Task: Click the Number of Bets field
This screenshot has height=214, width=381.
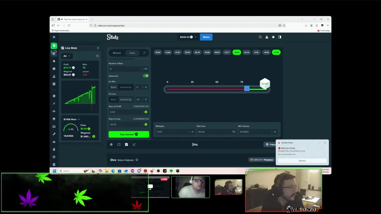Action: [x=126, y=69]
